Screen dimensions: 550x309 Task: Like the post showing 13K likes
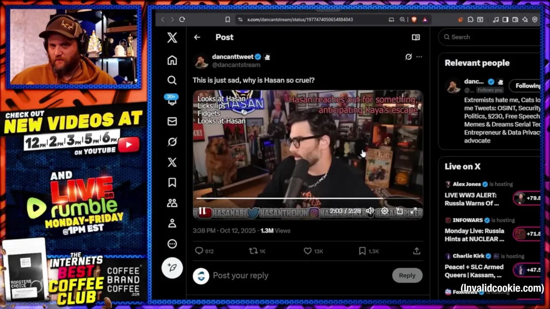tap(313, 251)
